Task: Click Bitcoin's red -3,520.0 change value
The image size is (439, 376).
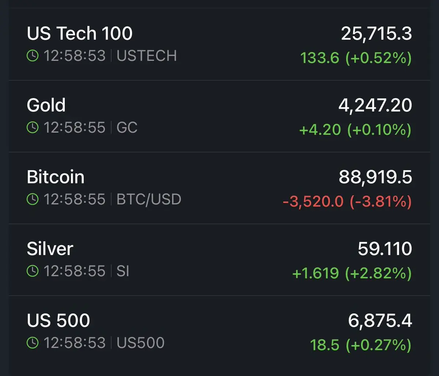Action: [313, 201]
